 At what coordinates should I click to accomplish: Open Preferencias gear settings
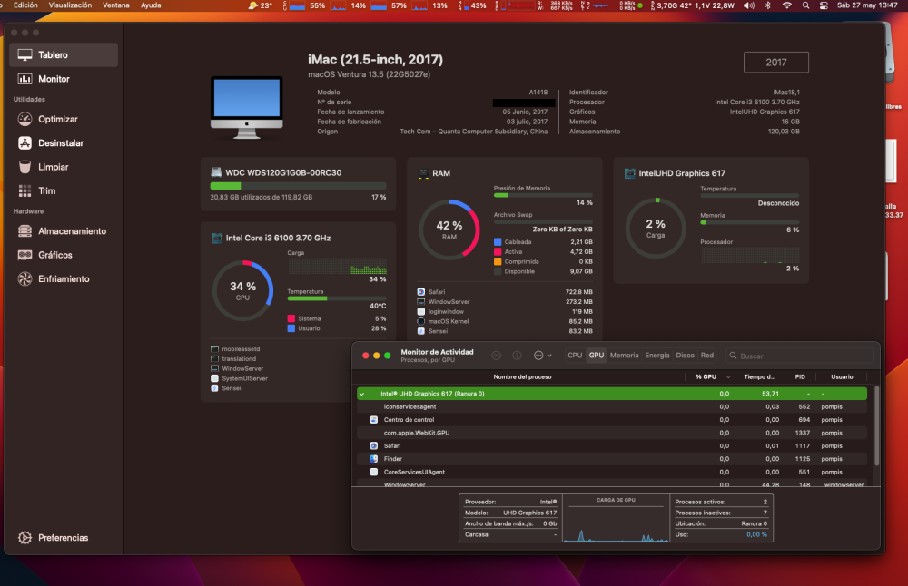coord(63,537)
